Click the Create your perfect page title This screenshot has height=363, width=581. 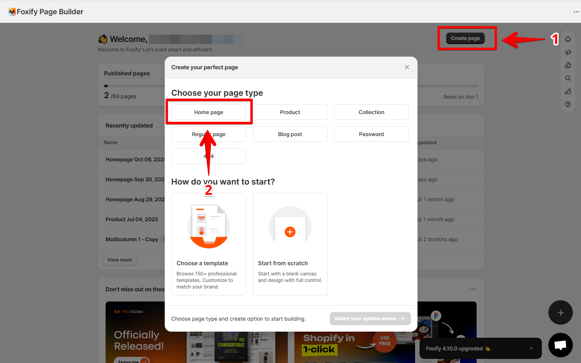pos(205,67)
